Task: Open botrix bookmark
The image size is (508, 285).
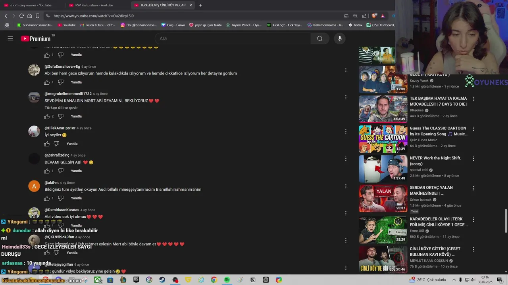Action: [356, 25]
